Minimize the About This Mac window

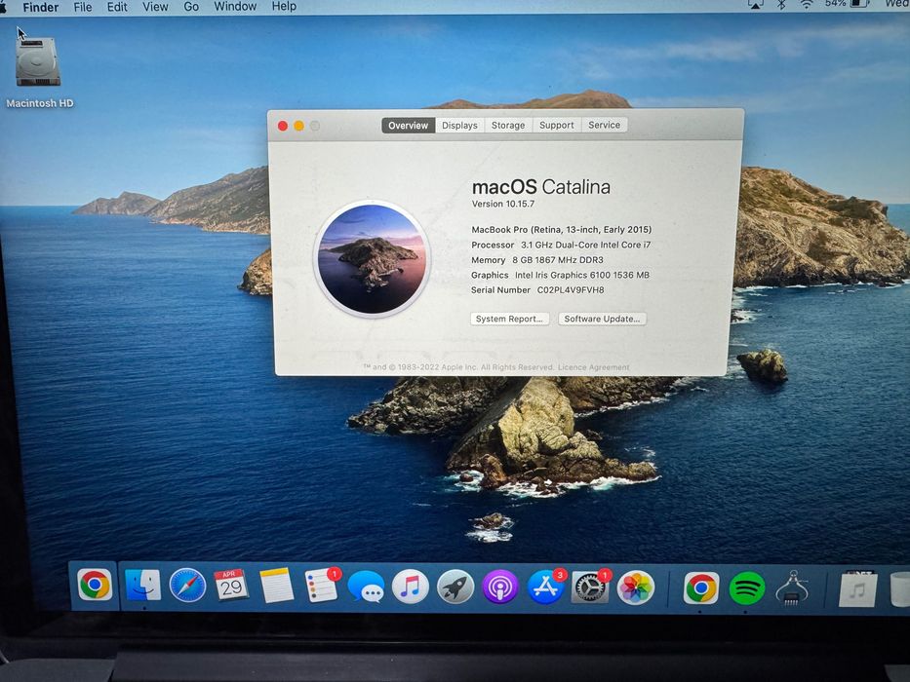pos(298,126)
